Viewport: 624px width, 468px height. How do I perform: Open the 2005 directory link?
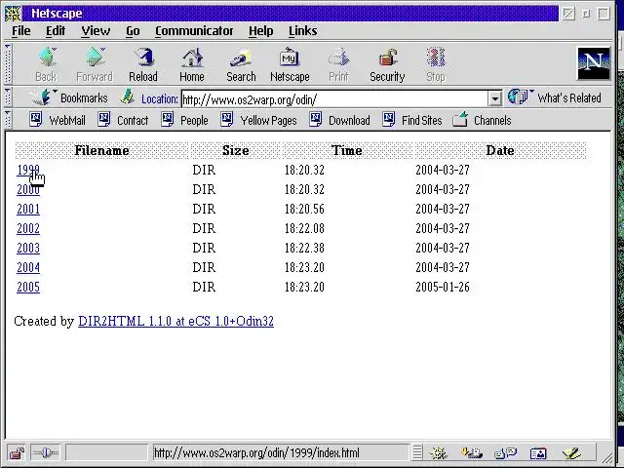(x=28, y=287)
